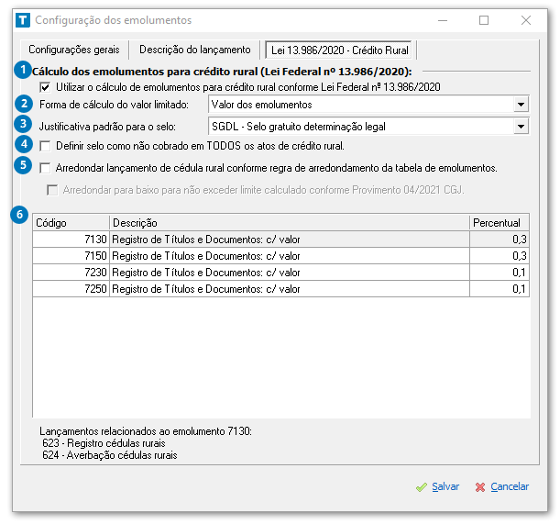Switch to Configurações gerais tab
Screen dimensions: 560x524
pyautogui.click(x=74, y=50)
